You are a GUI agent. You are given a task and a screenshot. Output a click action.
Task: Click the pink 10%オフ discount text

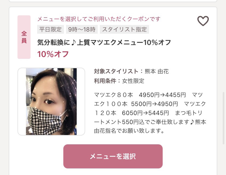53,54
